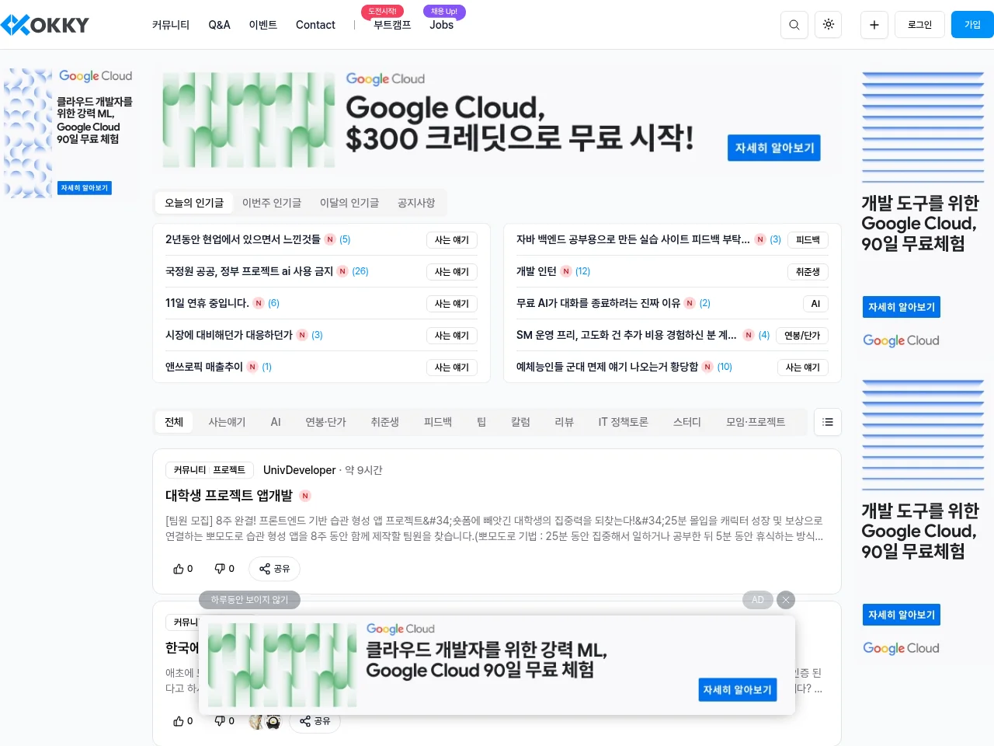Open post 시장에 대비해던가 대응하던가
The height and width of the screenshot is (746, 994).
coord(229,335)
